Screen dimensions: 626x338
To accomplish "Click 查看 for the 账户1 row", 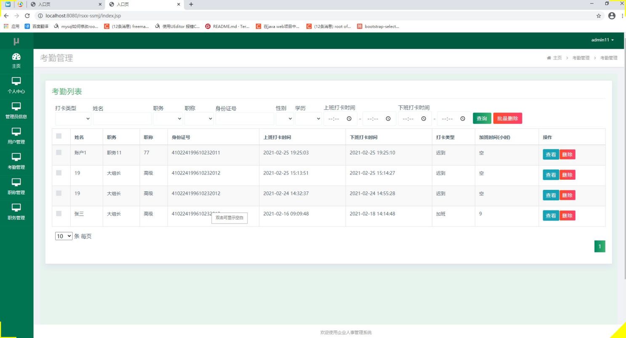I will pyautogui.click(x=551, y=154).
